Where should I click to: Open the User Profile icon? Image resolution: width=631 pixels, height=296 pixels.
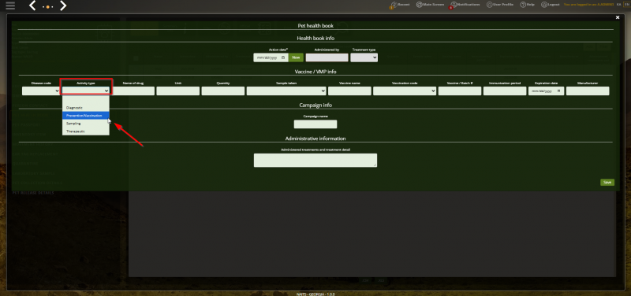pyautogui.click(x=489, y=5)
